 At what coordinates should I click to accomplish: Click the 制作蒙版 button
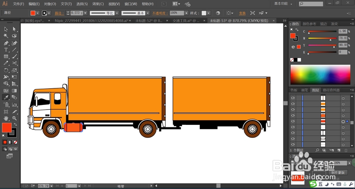[338, 172]
